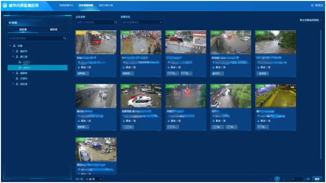326x183 pixels.
Task: Click the 温州站 tag on the wooded road card
Action: (x=263, y=73)
